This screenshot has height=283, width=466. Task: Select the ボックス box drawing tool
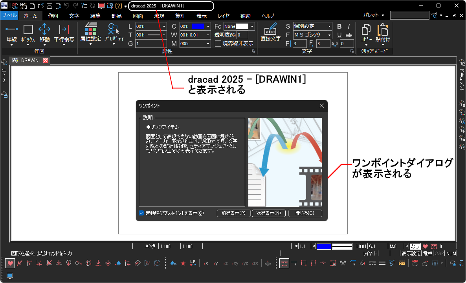pyautogui.click(x=28, y=33)
